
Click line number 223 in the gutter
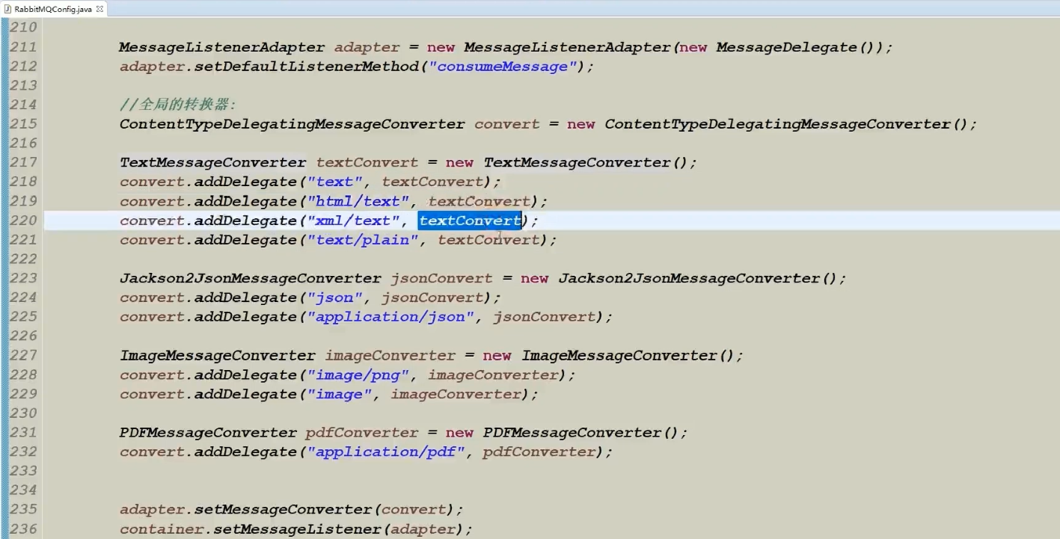(22, 278)
